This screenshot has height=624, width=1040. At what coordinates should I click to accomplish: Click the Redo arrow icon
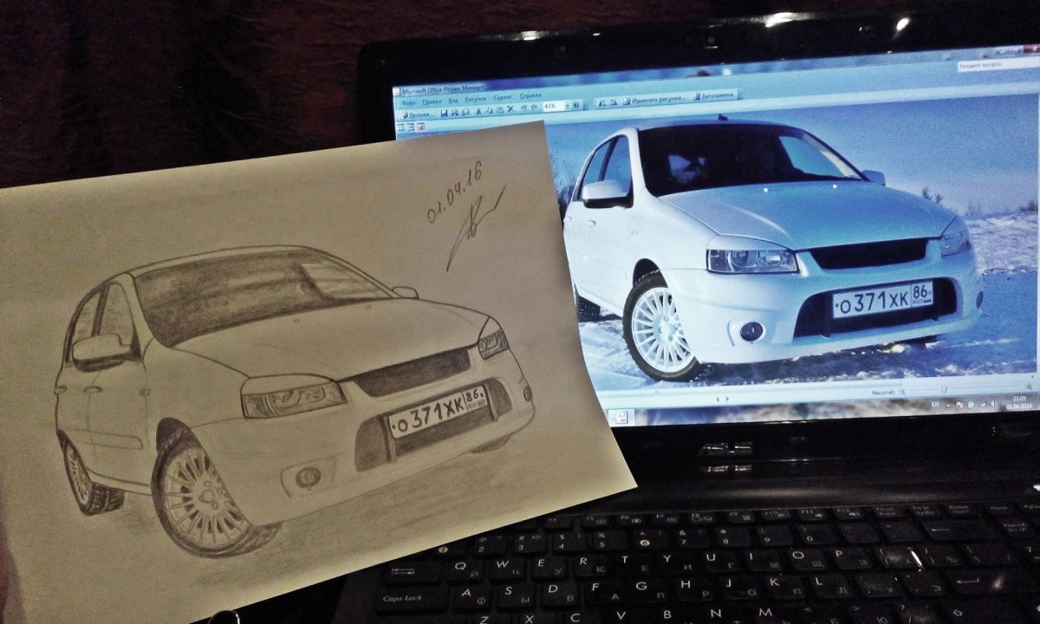click(x=533, y=108)
